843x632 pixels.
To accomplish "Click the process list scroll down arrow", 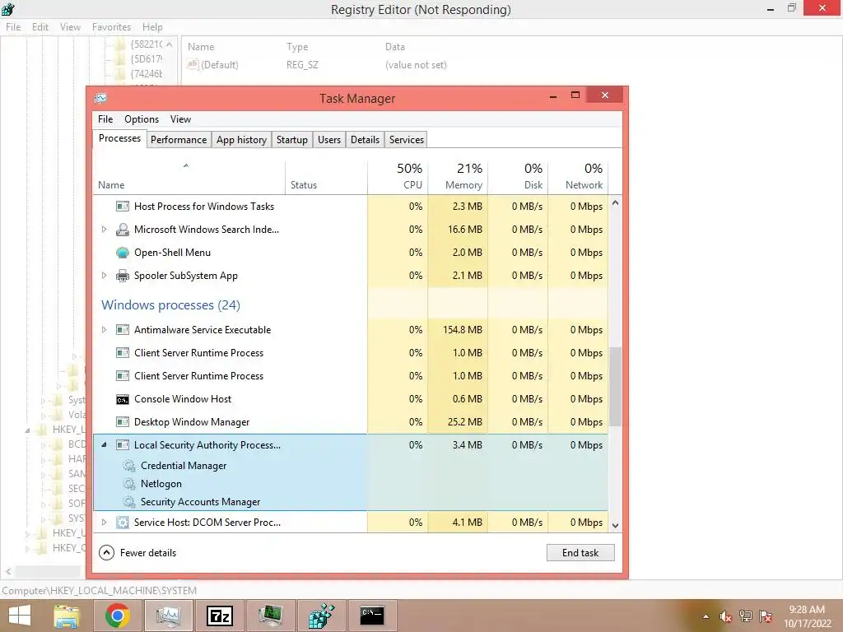I will coord(616,526).
